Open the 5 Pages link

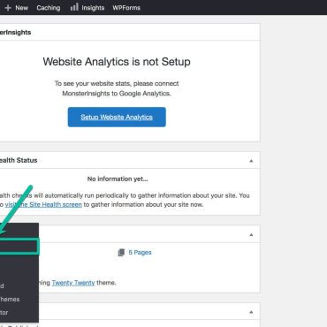tap(140, 253)
